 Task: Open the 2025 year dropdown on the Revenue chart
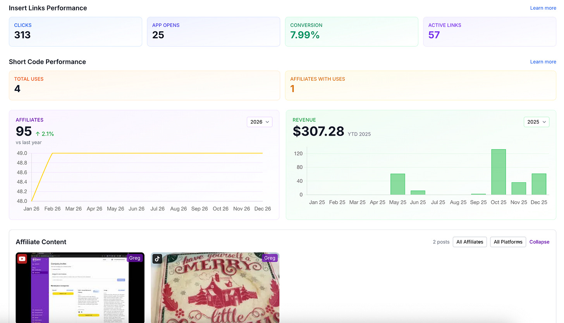tap(536, 122)
